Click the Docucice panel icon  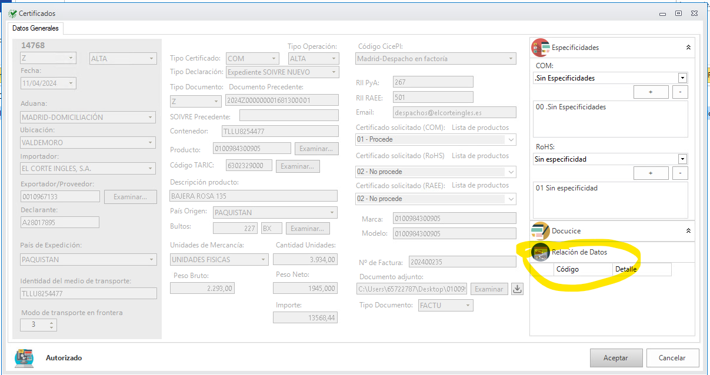click(x=540, y=231)
